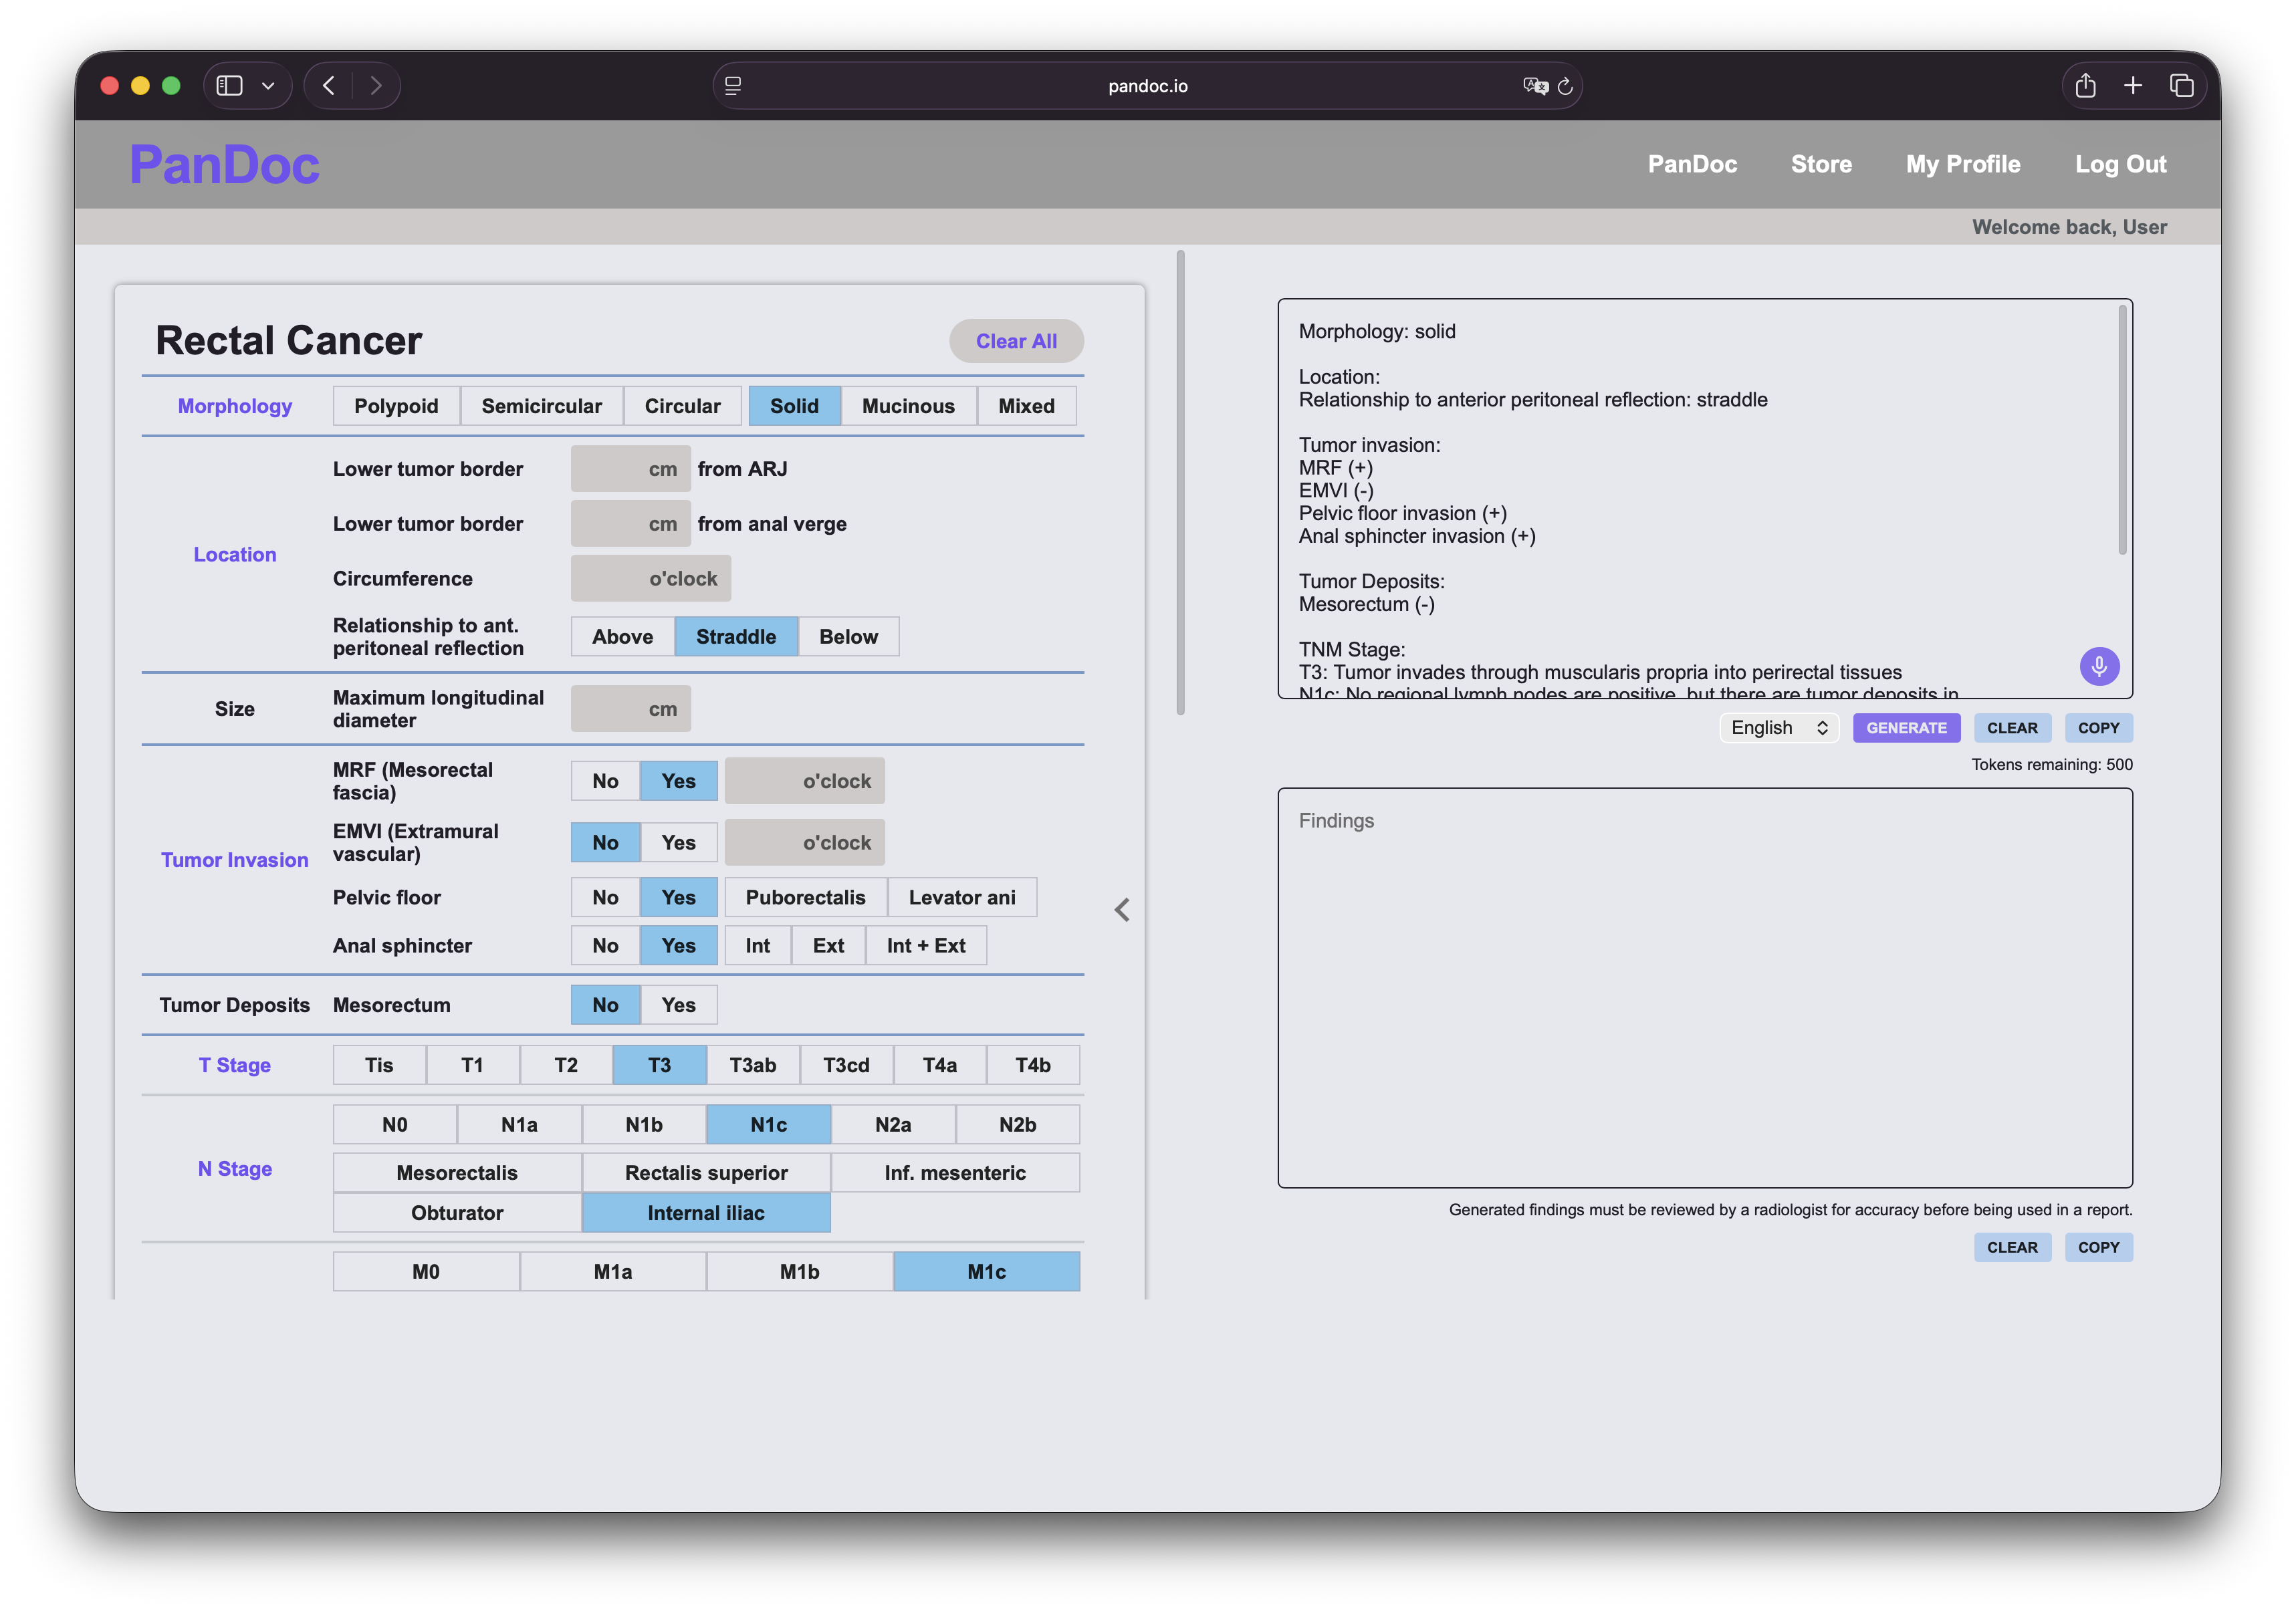
Task: Show tab overview icon
Action: (x=2181, y=86)
